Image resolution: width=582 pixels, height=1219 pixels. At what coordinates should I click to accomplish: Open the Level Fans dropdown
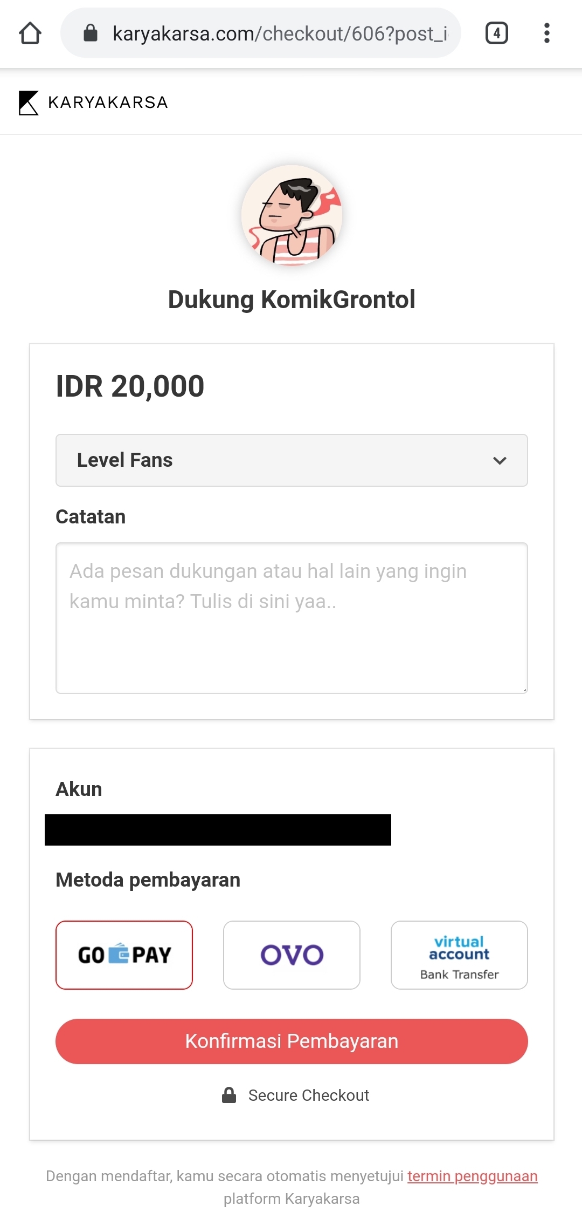click(x=292, y=460)
